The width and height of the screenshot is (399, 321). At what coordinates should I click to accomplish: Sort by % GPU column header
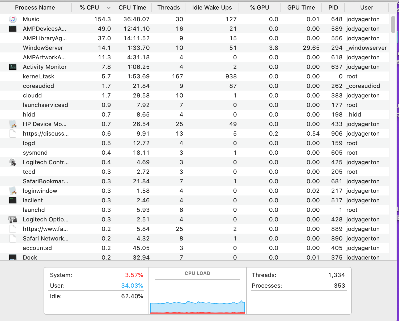point(260,7)
